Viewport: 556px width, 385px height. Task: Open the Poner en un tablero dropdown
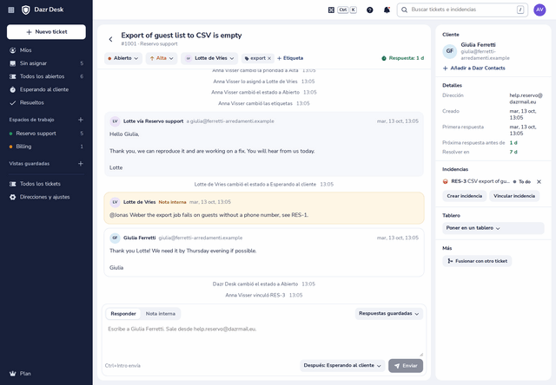point(493,228)
